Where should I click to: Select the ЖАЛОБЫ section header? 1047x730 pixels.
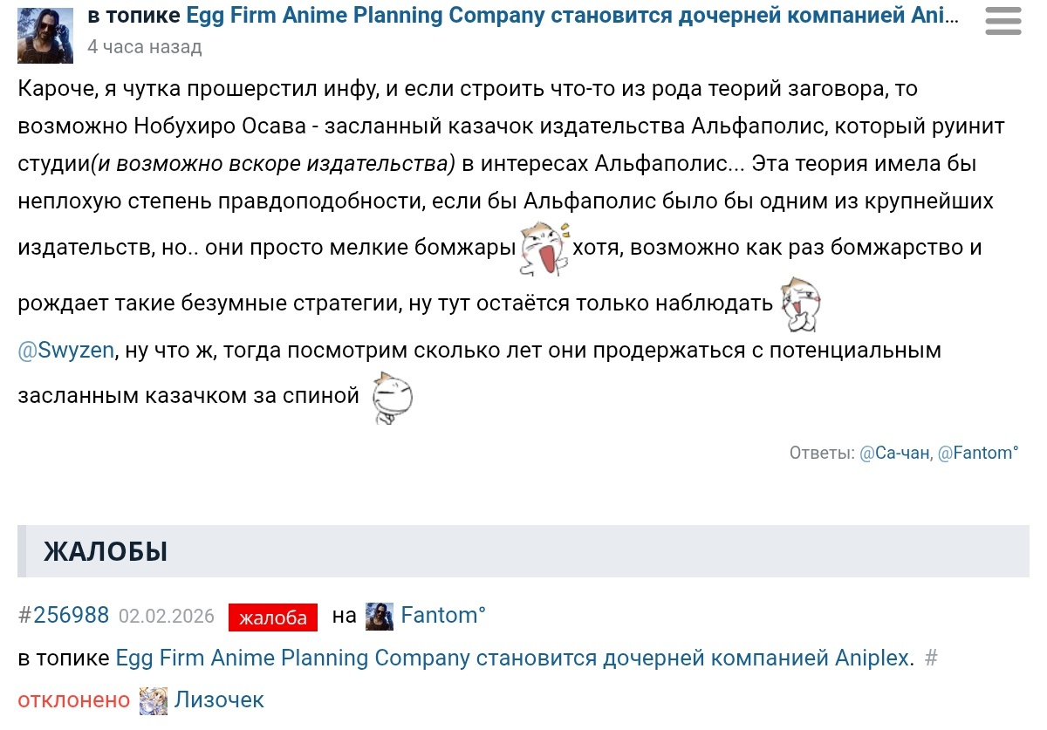point(106,551)
